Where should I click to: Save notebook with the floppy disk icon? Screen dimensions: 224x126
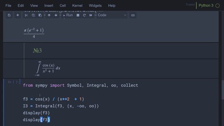tap(9, 15)
